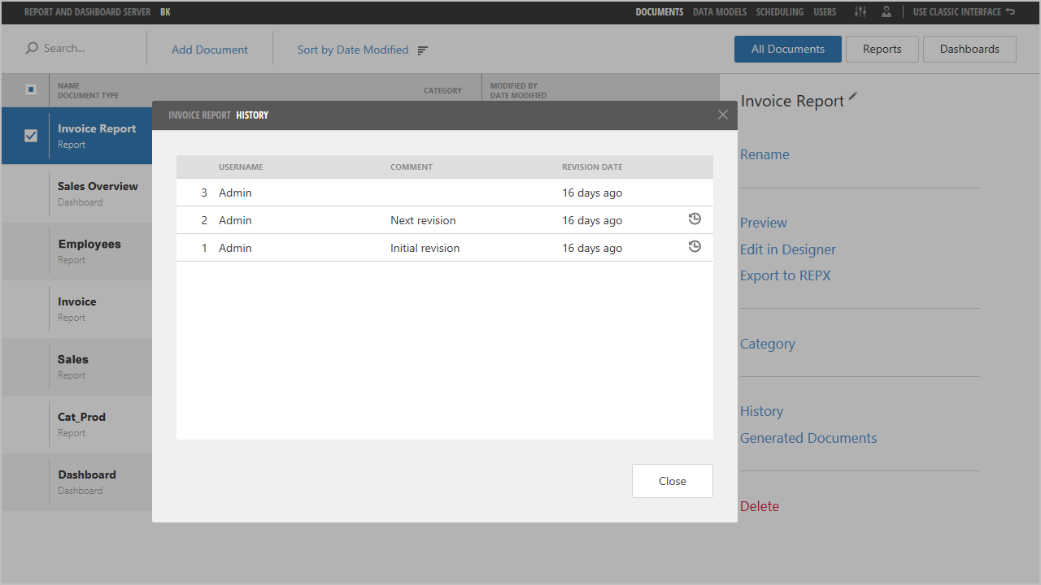Screen dimensions: 1041x585
Task: Uncheck the Invoice Report row checkbox
Action: click(x=31, y=136)
